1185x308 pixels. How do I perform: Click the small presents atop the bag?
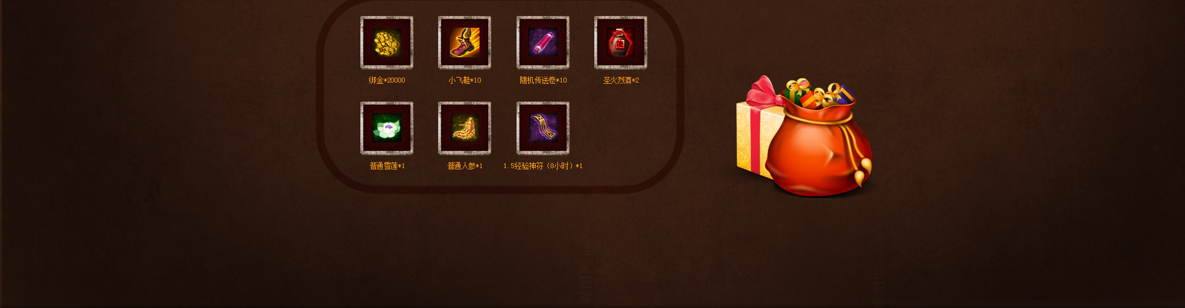pyautogui.click(x=819, y=93)
